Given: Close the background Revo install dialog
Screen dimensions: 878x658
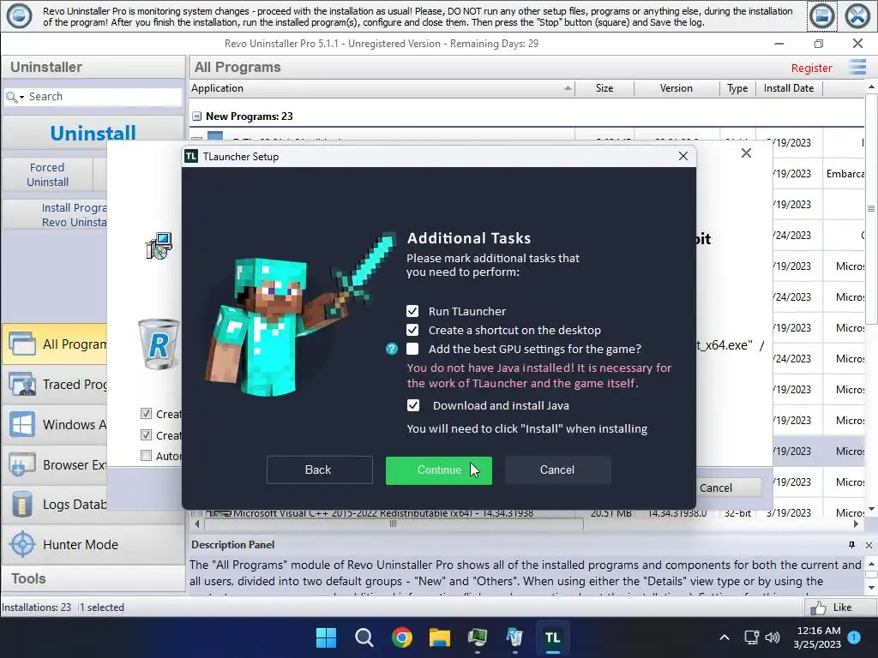Looking at the screenshot, I should (x=746, y=153).
